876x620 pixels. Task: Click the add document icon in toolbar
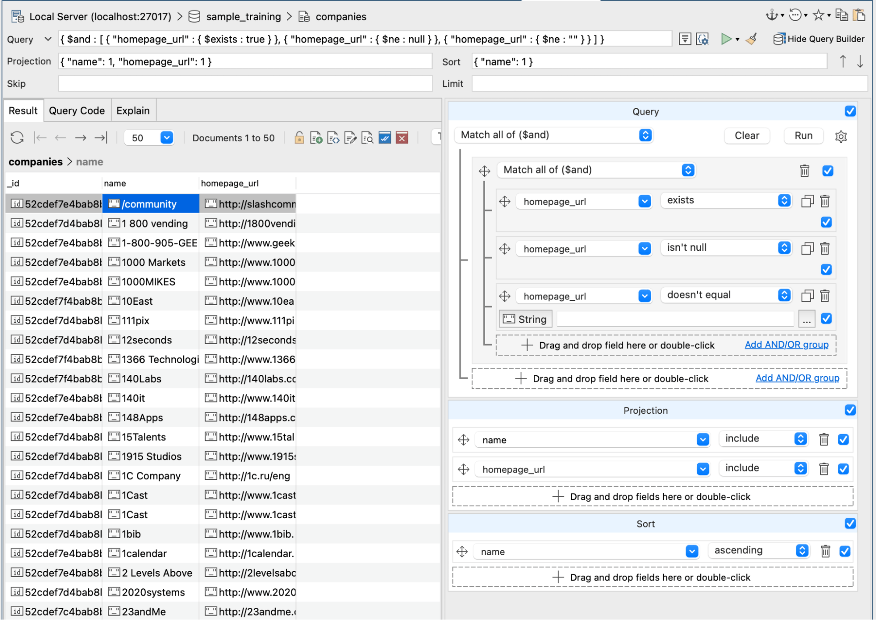pyautogui.click(x=316, y=138)
